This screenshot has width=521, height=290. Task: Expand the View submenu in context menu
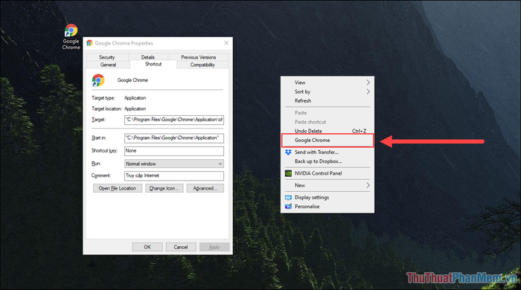tap(327, 83)
